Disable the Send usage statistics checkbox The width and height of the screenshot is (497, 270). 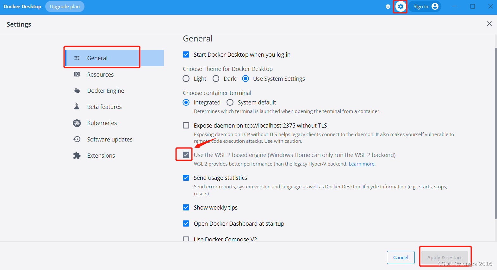[x=186, y=178]
